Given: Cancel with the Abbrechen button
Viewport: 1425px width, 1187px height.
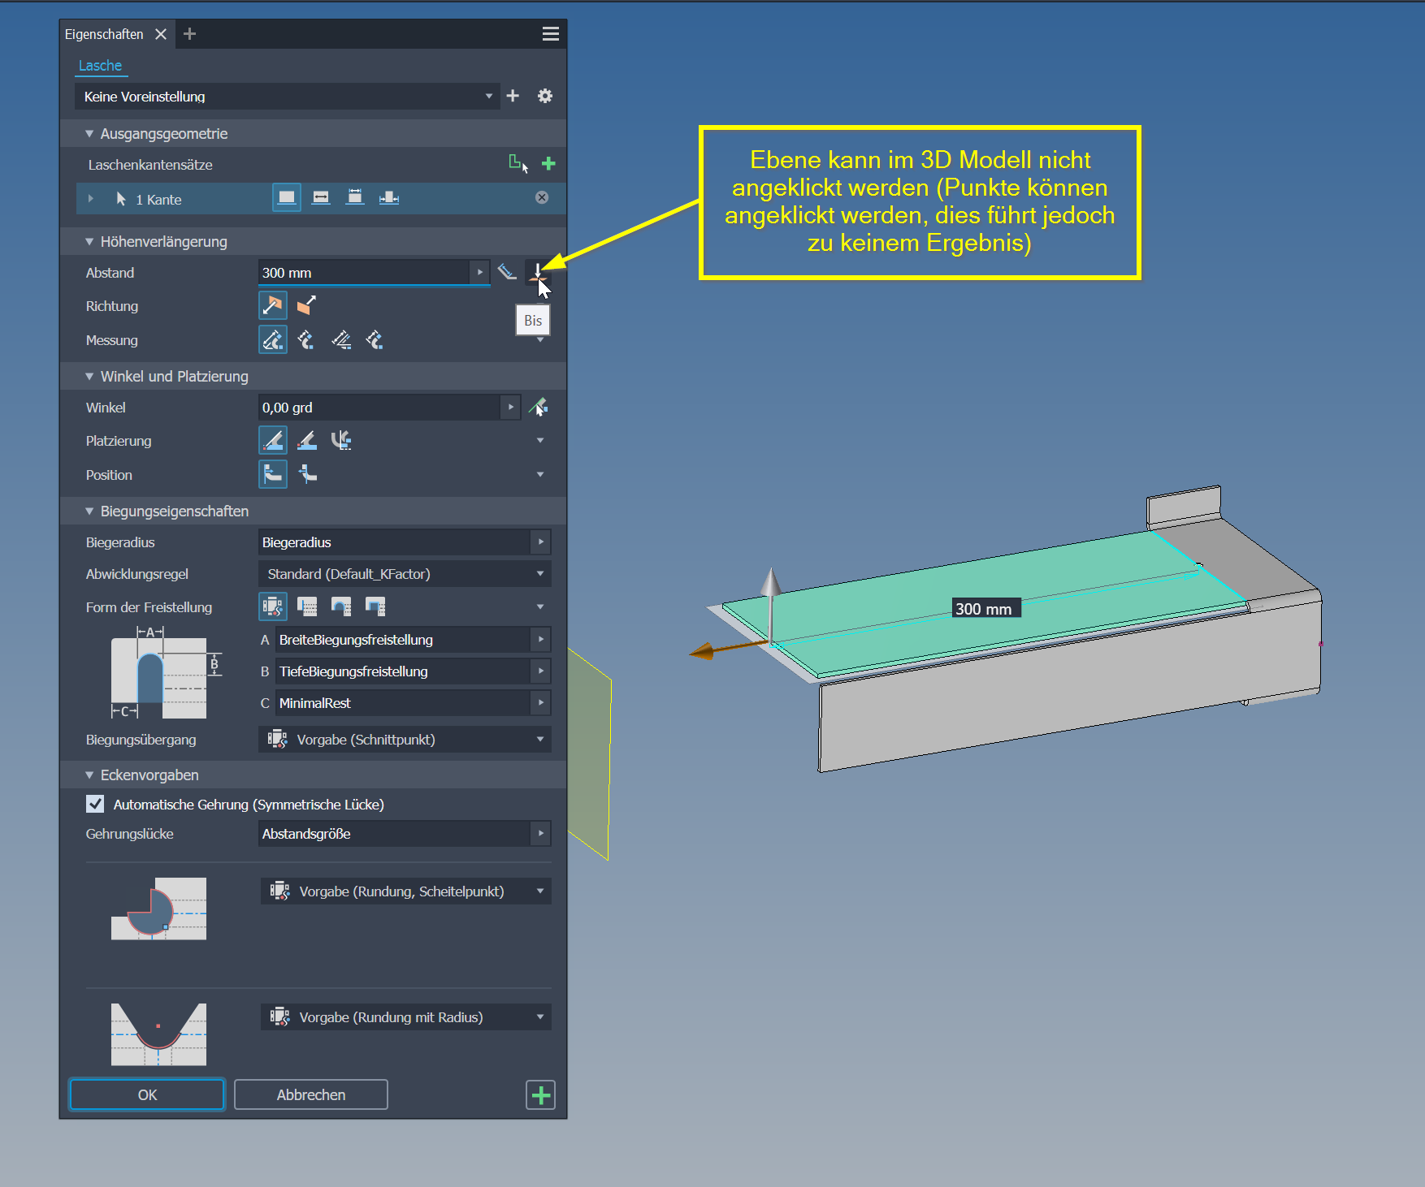Looking at the screenshot, I should (311, 1094).
